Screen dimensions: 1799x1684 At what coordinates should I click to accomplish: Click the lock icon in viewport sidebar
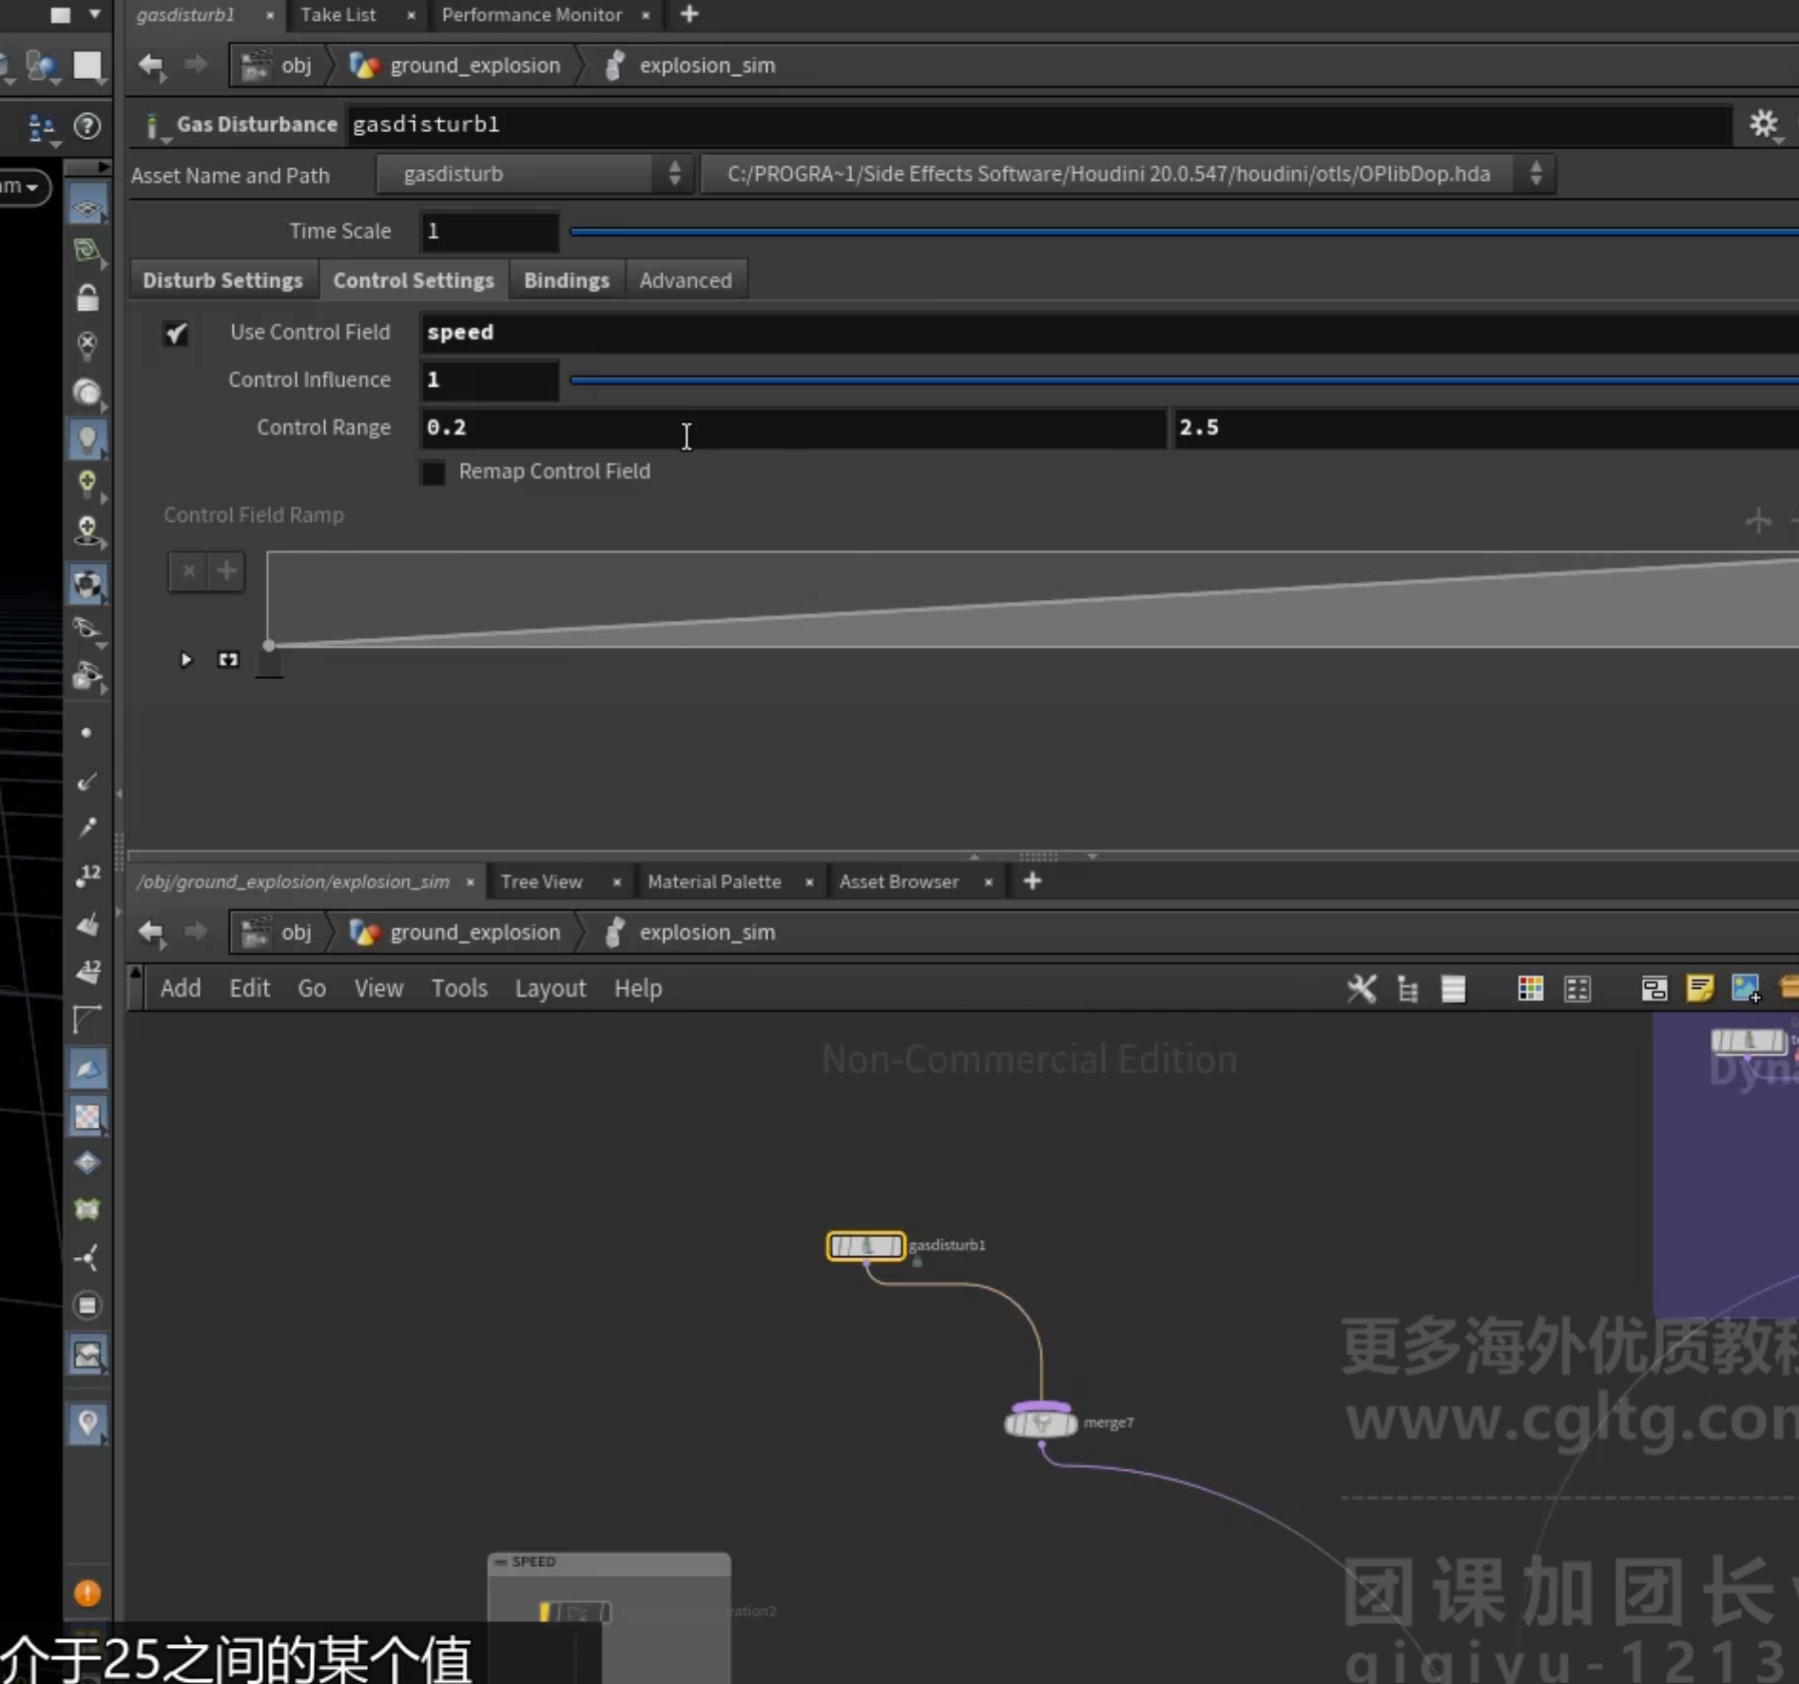pyautogui.click(x=87, y=298)
